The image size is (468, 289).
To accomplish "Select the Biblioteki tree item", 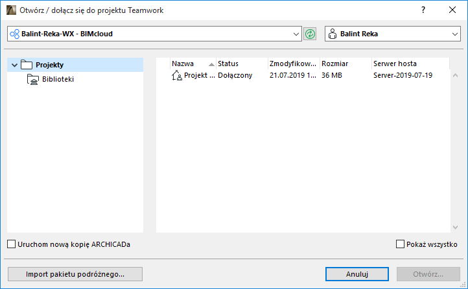I will pos(58,80).
